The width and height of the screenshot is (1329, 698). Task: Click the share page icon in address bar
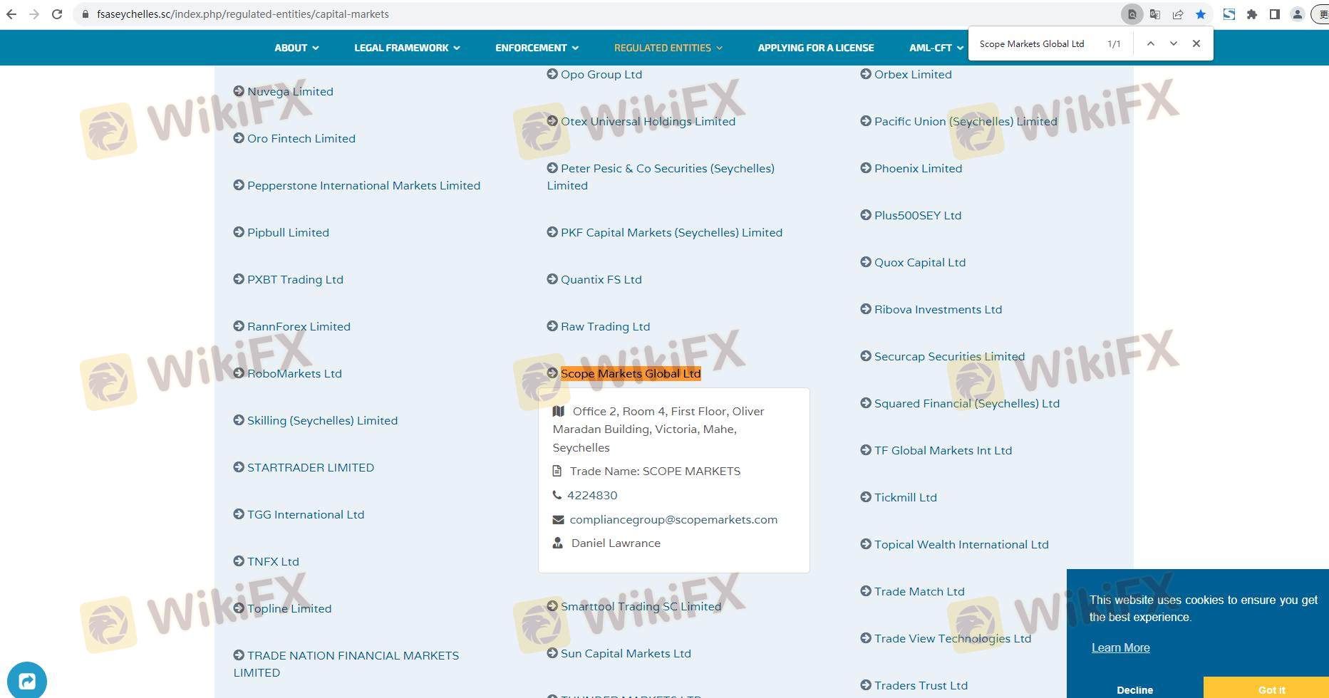[1178, 14]
